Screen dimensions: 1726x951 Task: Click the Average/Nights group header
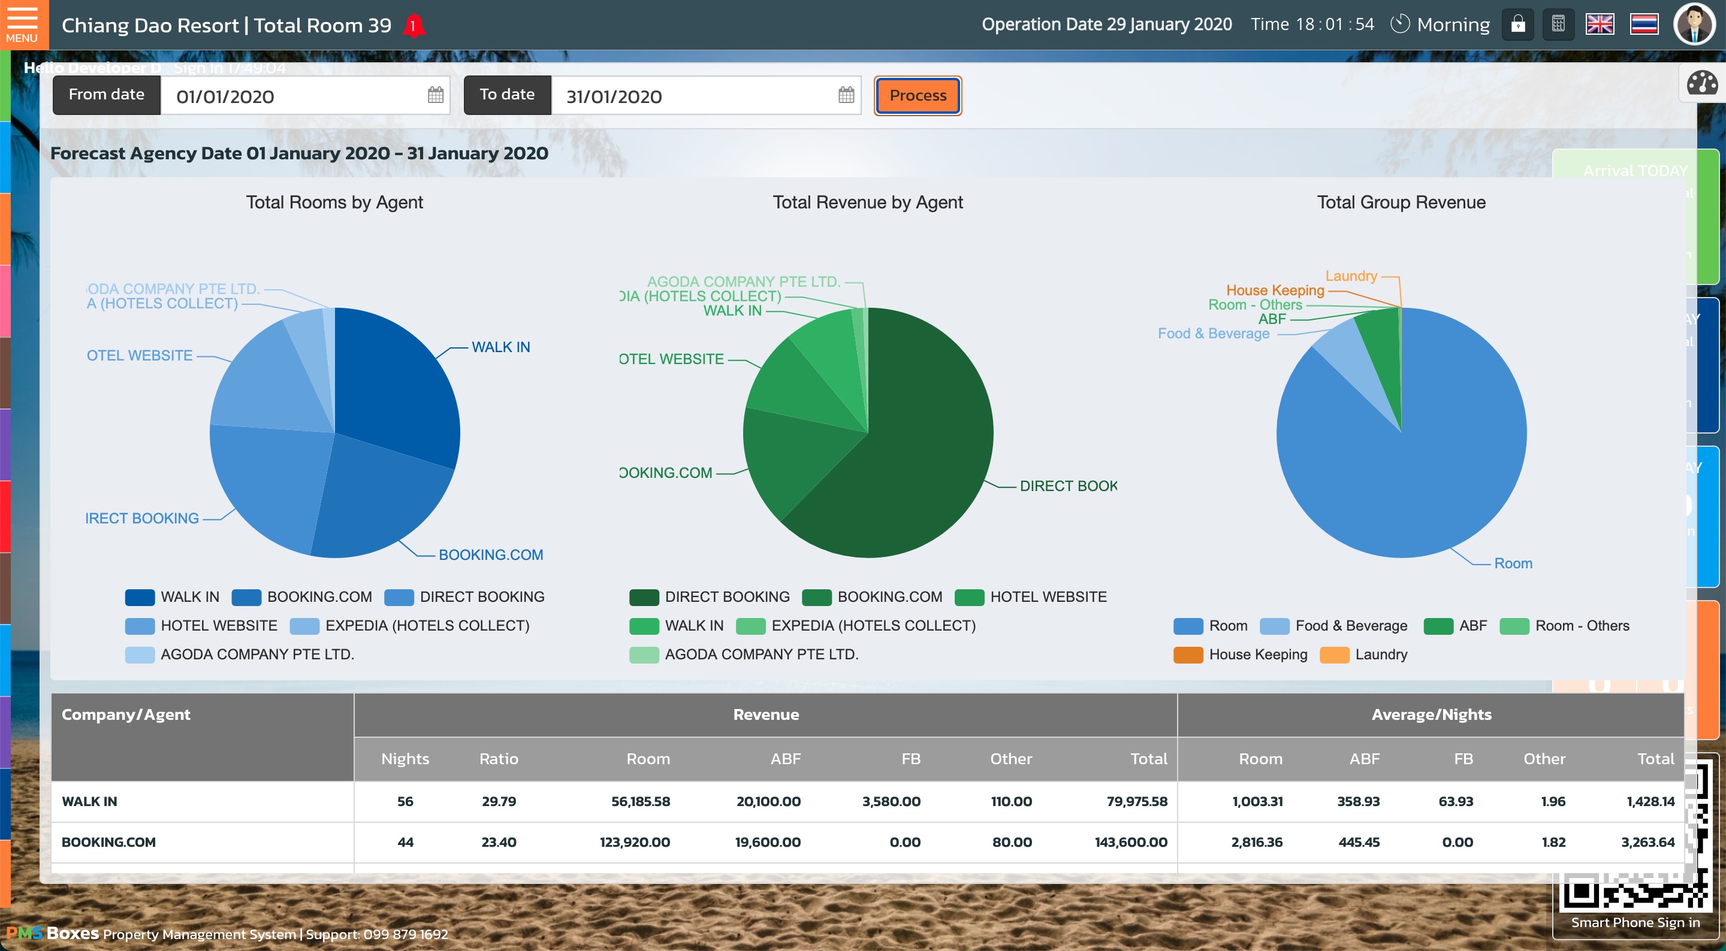click(x=1431, y=714)
